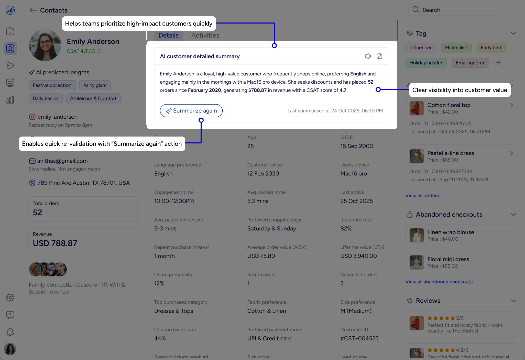Click the speaker read-aloud icon in summary card
Viewport: 525px width, 360px height.
pyautogui.click(x=368, y=56)
